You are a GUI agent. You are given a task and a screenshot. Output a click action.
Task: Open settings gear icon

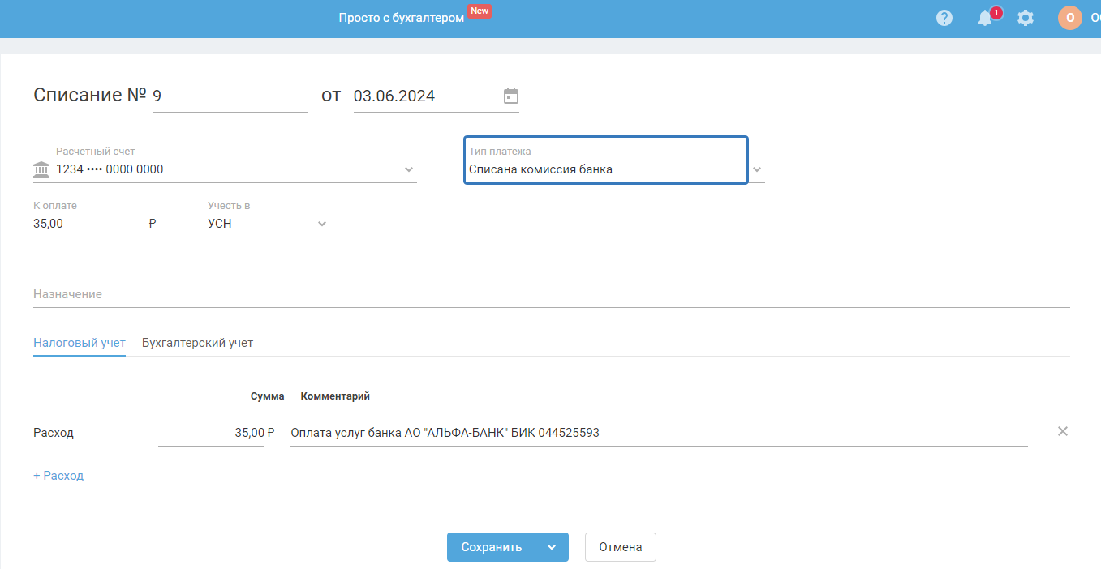[1026, 18]
